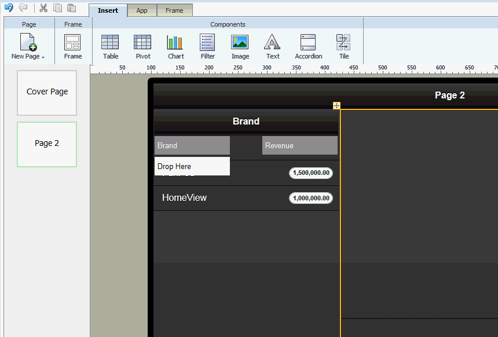The image size is (498, 337).
Task: Insert a Tile component
Action: [343, 46]
